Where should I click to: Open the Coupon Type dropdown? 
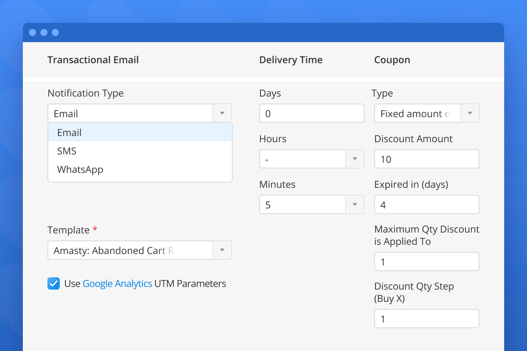(x=470, y=113)
